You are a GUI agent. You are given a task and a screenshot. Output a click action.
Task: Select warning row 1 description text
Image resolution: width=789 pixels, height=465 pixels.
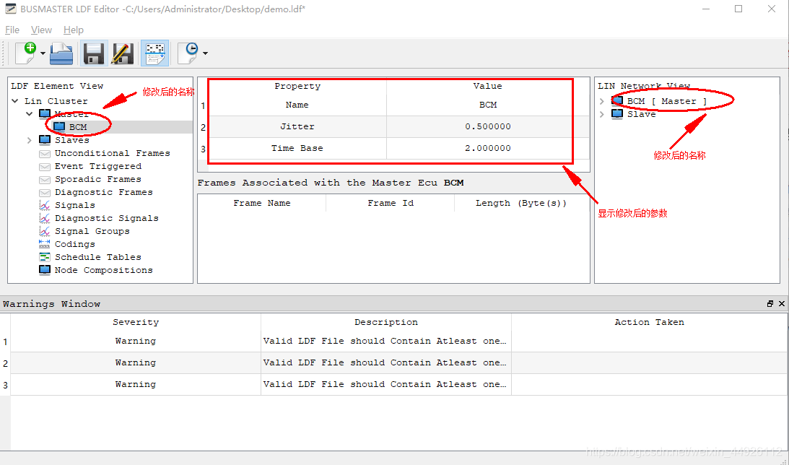pyautogui.click(x=385, y=342)
